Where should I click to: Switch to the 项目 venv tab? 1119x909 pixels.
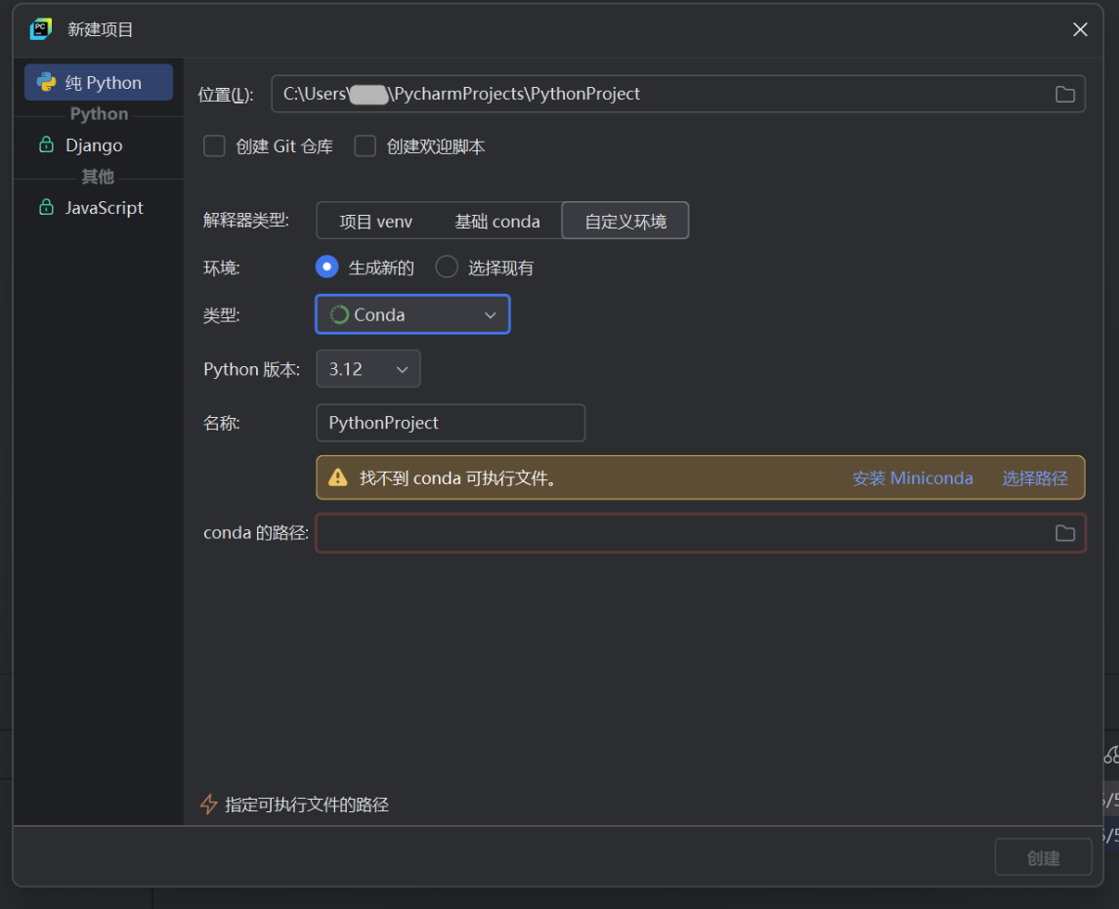[378, 221]
